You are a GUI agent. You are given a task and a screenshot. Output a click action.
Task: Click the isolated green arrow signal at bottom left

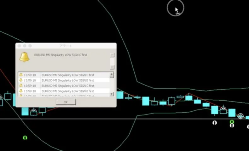pos(25,138)
